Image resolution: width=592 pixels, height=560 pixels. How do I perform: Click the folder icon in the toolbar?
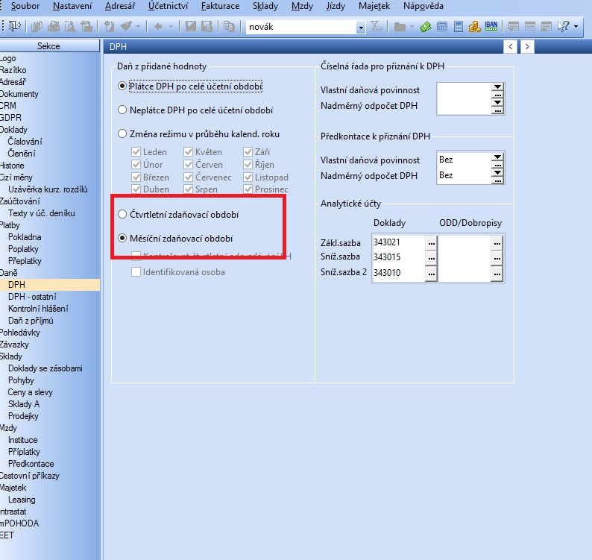click(400, 27)
